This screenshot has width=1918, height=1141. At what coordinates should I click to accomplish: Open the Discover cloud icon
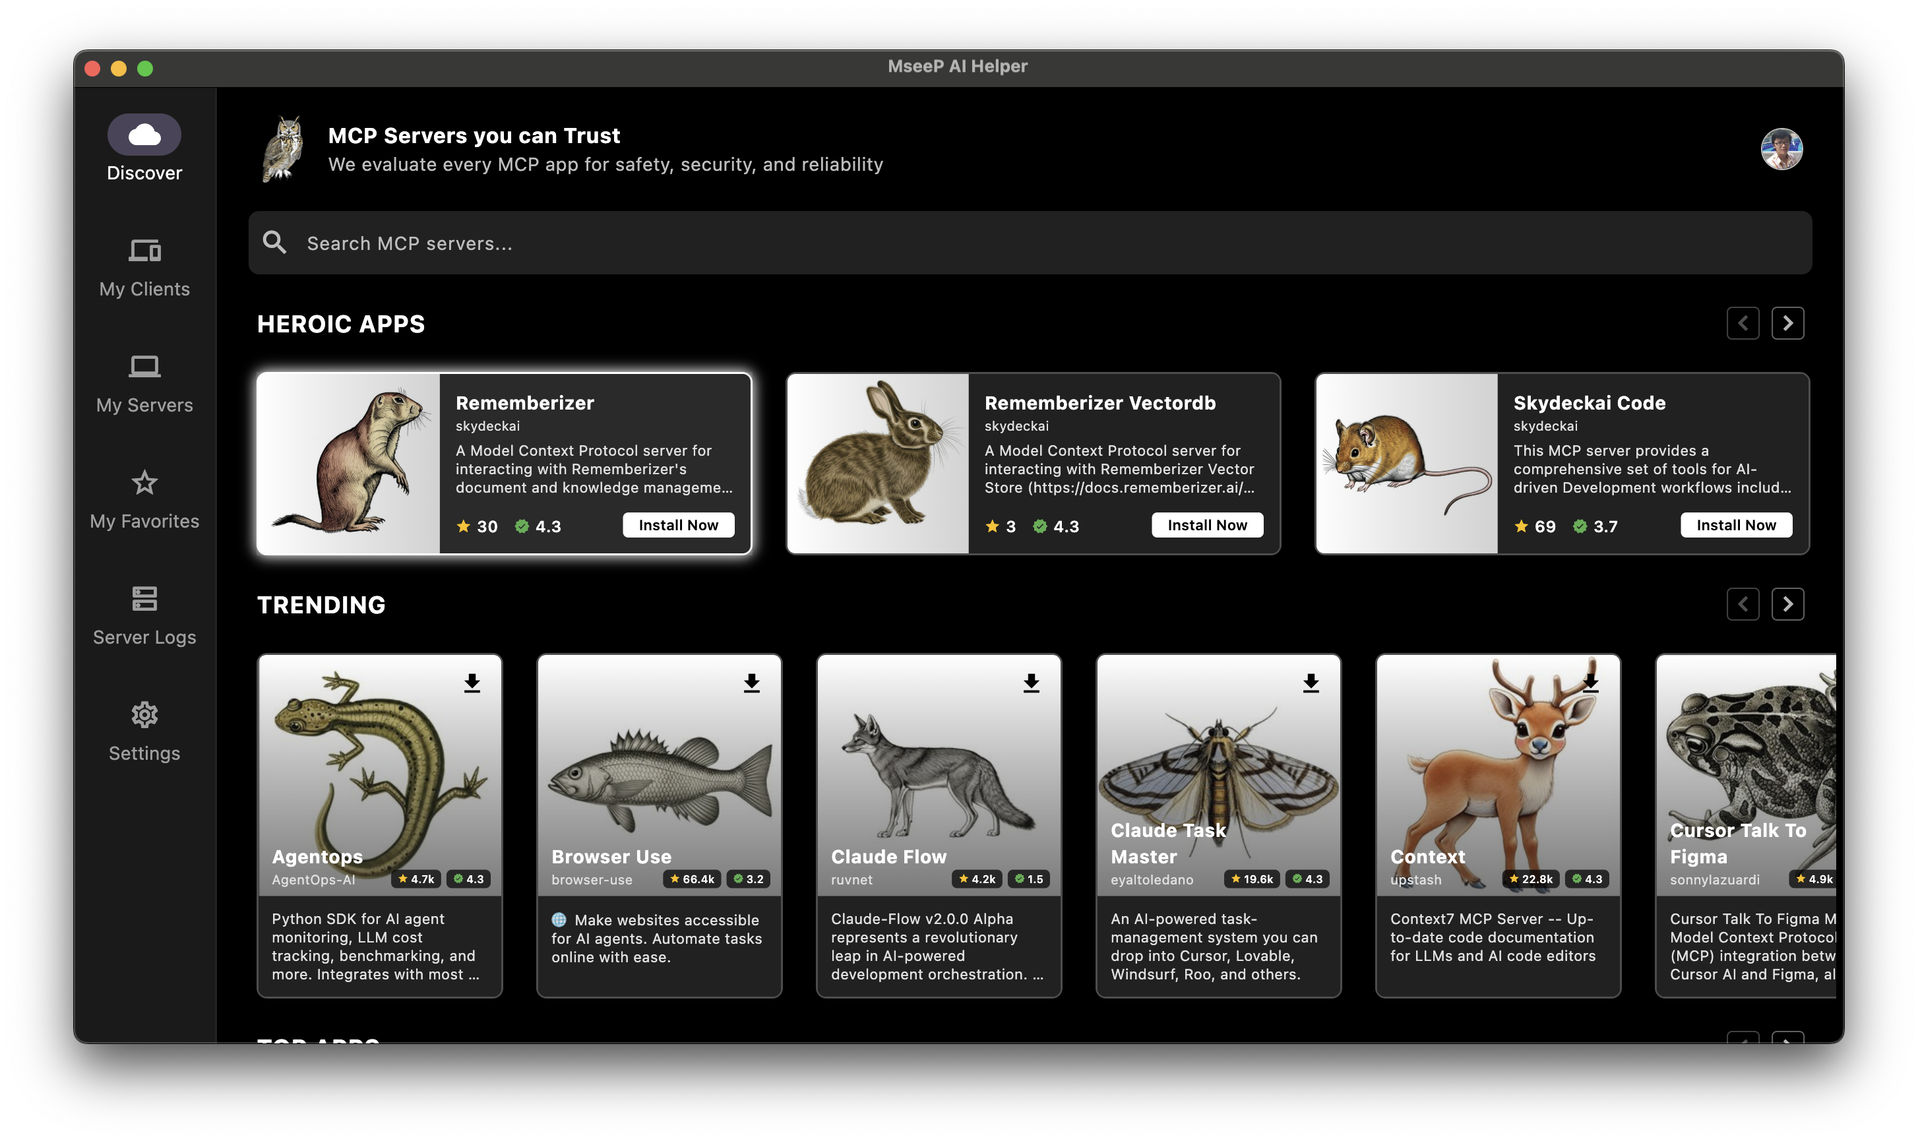pos(144,135)
